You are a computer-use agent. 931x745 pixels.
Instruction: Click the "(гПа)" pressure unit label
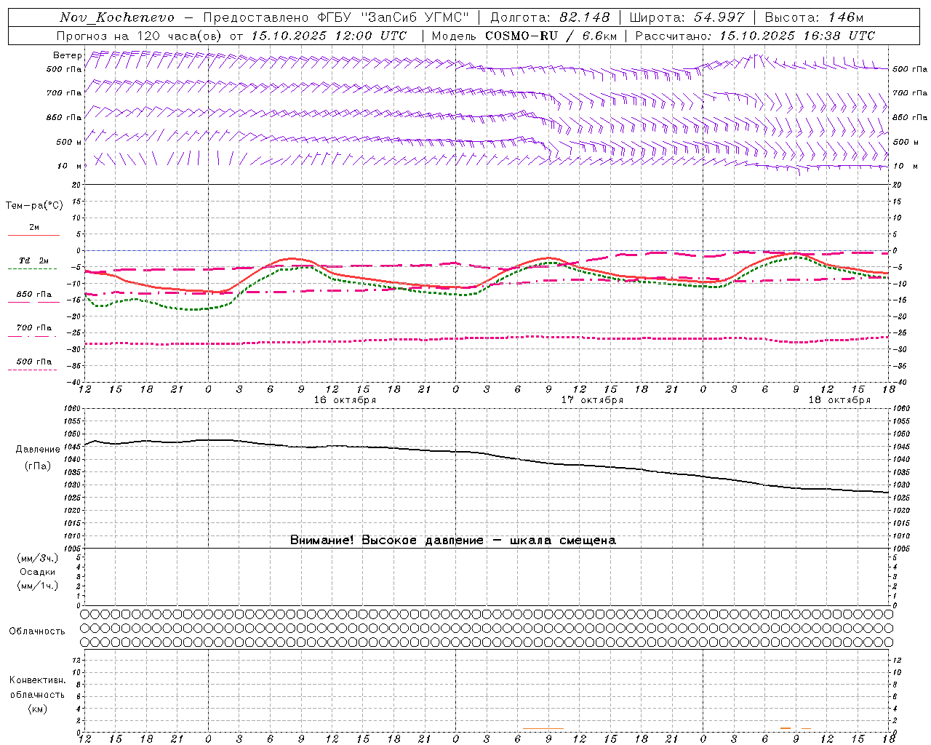click(38, 466)
